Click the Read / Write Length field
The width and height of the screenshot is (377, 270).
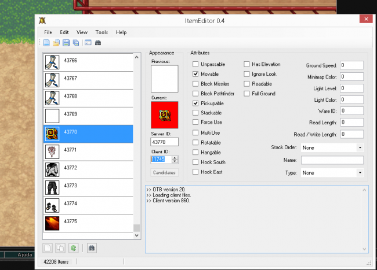click(351, 134)
